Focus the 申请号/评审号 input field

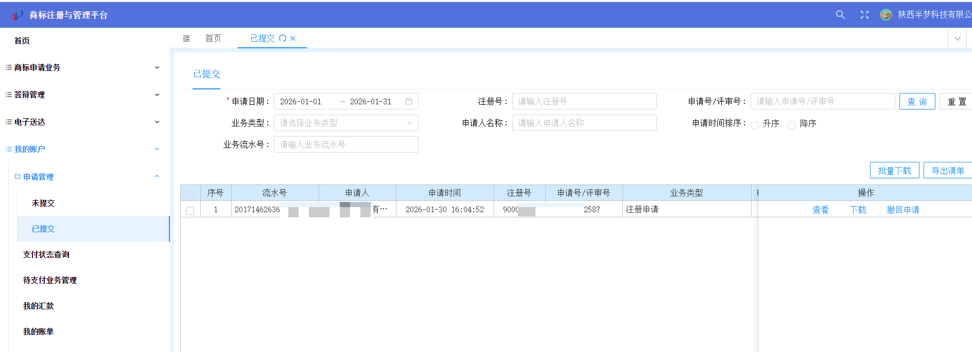point(823,101)
